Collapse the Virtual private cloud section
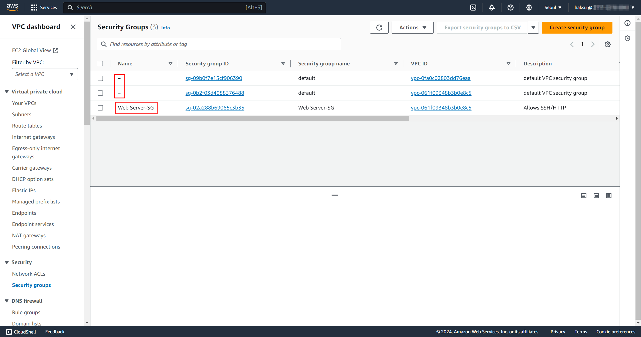The width and height of the screenshot is (641, 337). click(7, 92)
